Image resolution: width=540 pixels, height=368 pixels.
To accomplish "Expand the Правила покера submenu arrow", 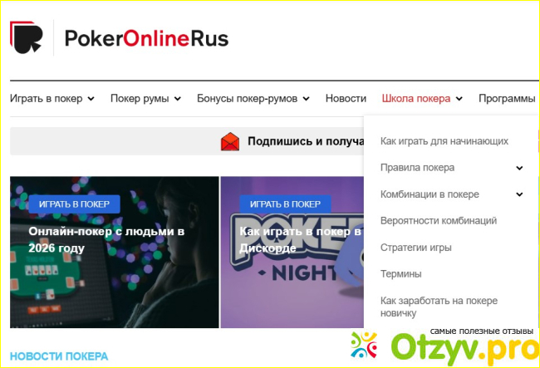I will click(519, 168).
